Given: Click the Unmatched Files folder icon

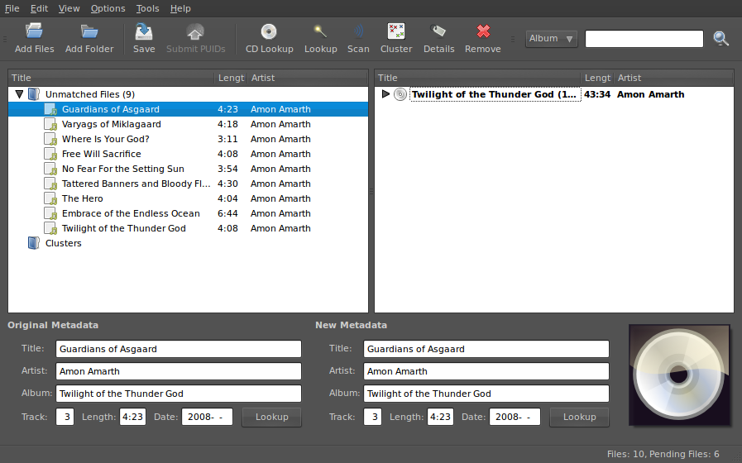Looking at the screenshot, I should coord(34,94).
